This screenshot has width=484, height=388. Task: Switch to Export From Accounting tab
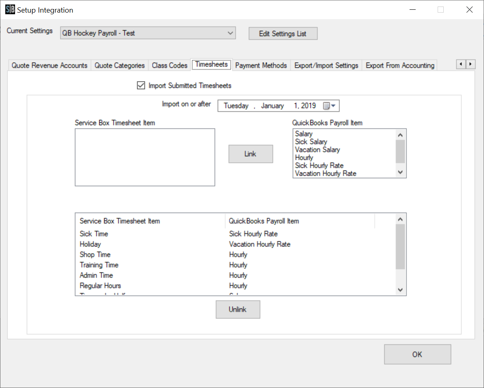coord(400,65)
